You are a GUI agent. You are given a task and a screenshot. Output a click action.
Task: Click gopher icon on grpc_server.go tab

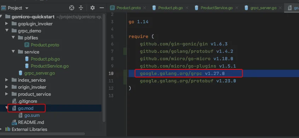click(246, 8)
